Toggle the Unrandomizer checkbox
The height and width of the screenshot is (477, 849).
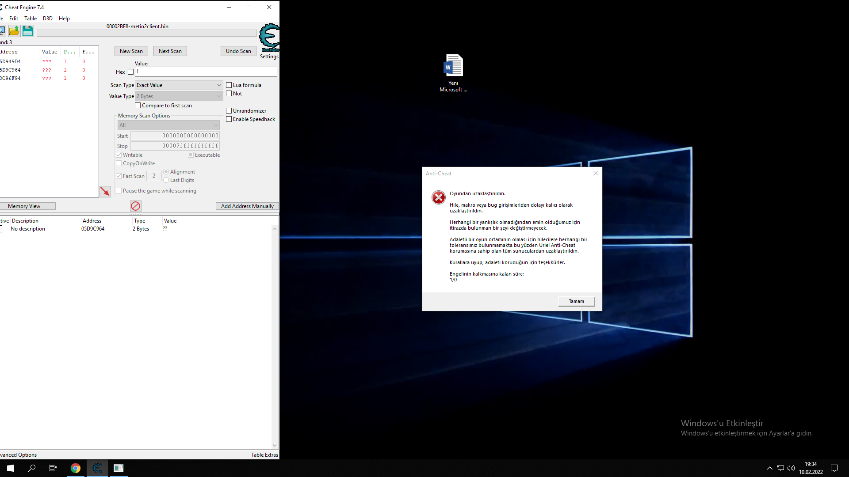click(229, 111)
